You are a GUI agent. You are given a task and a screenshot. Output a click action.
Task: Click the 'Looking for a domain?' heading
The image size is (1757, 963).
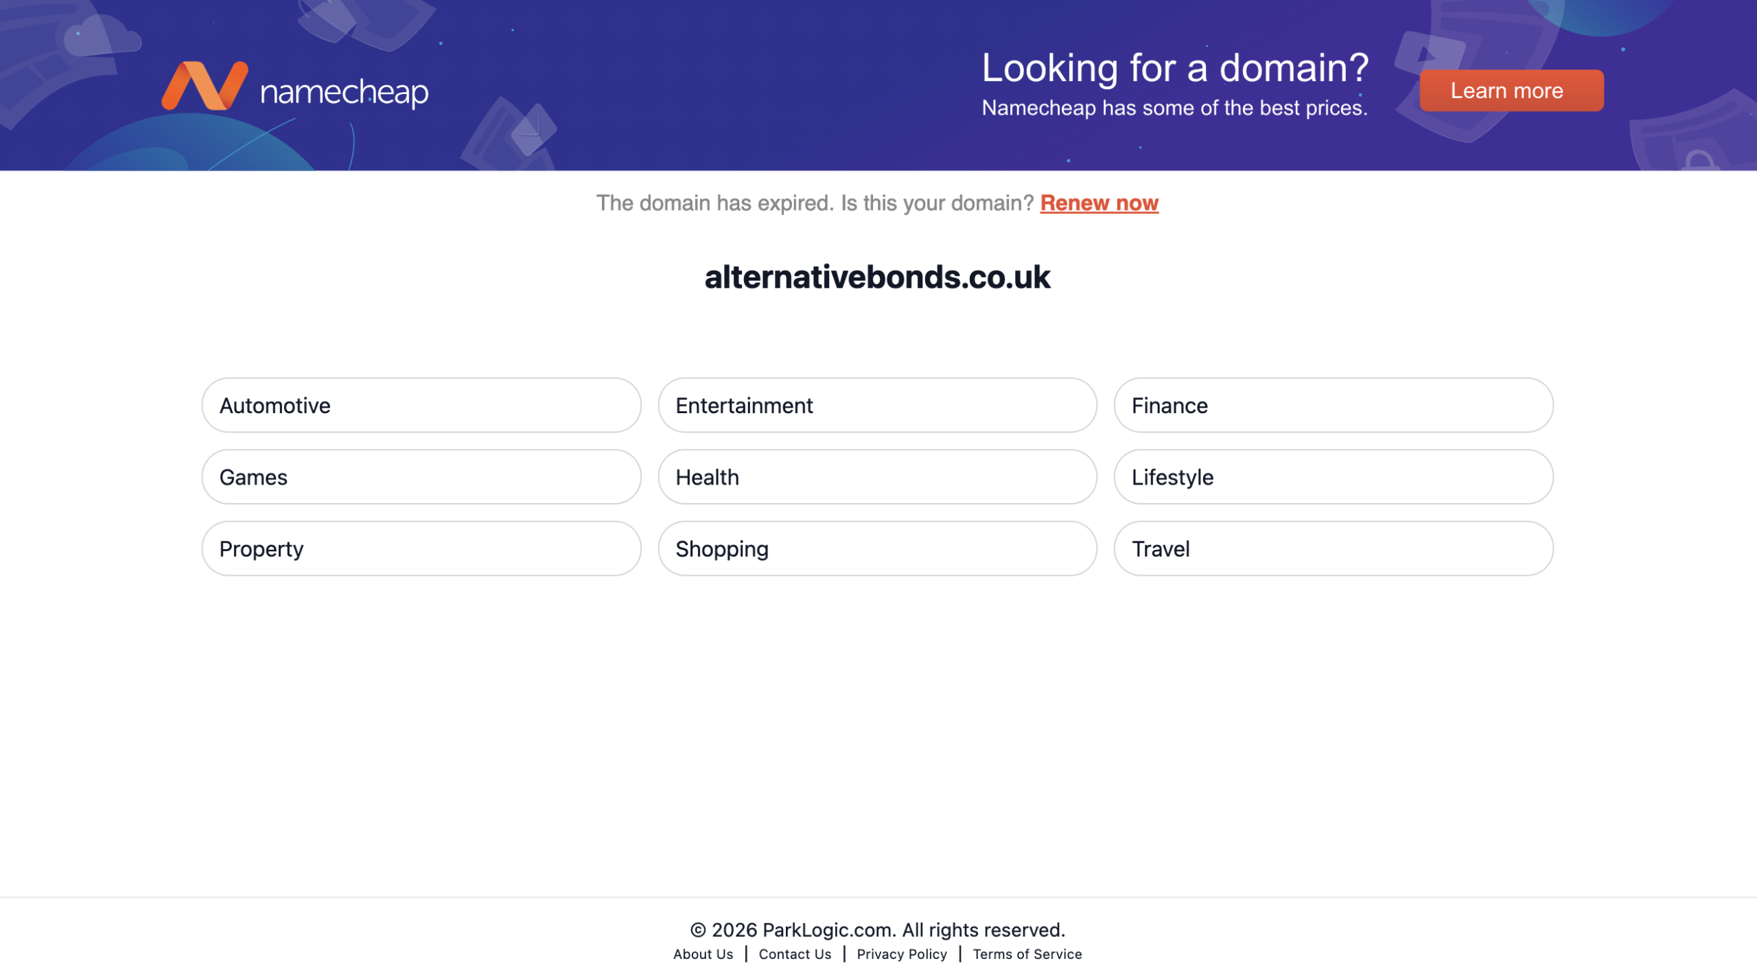pos(1175,67)
